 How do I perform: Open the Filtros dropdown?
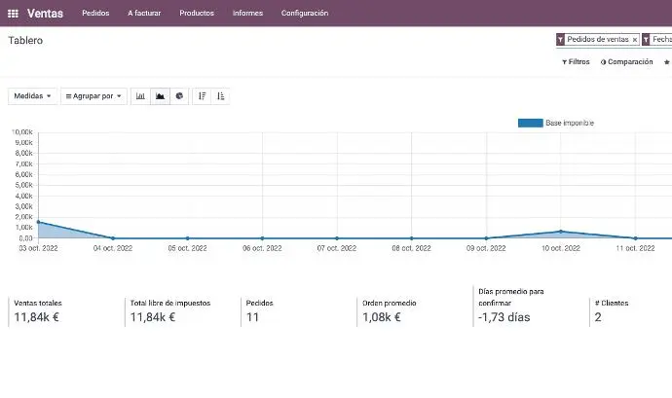click(576, 62)
